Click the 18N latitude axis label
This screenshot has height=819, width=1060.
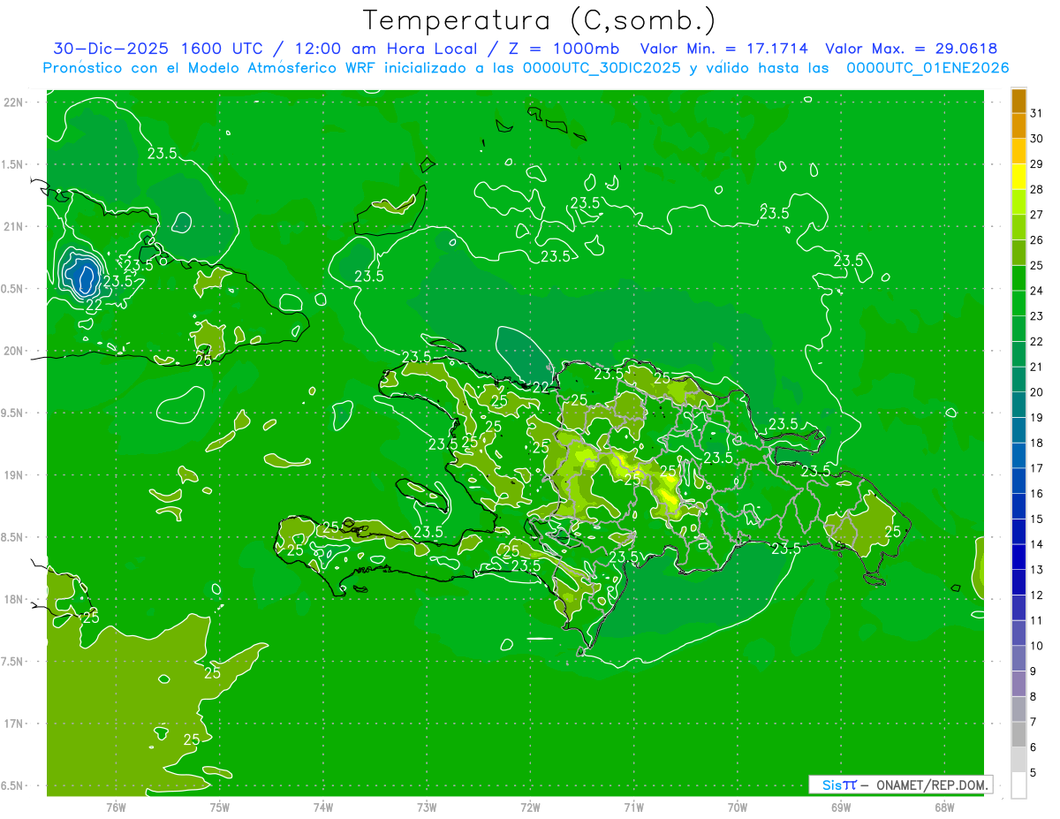tap(15, 599)
